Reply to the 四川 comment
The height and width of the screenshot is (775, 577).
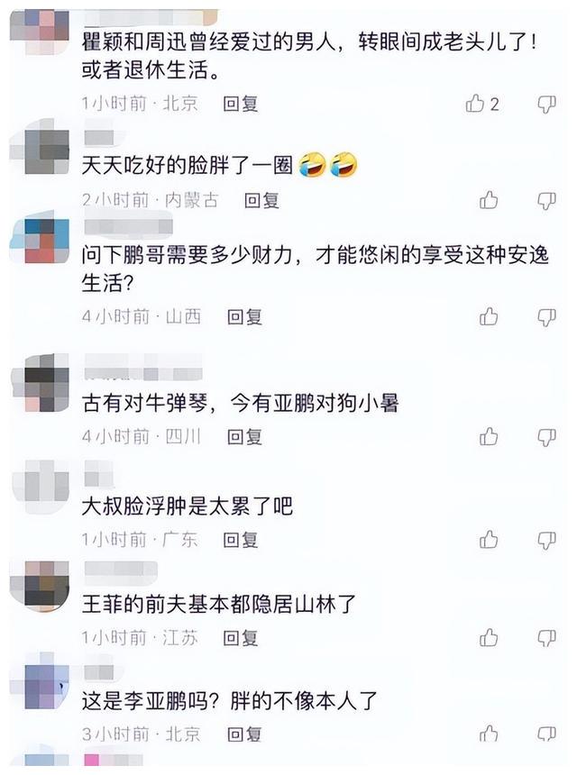[x=244, y=437]
